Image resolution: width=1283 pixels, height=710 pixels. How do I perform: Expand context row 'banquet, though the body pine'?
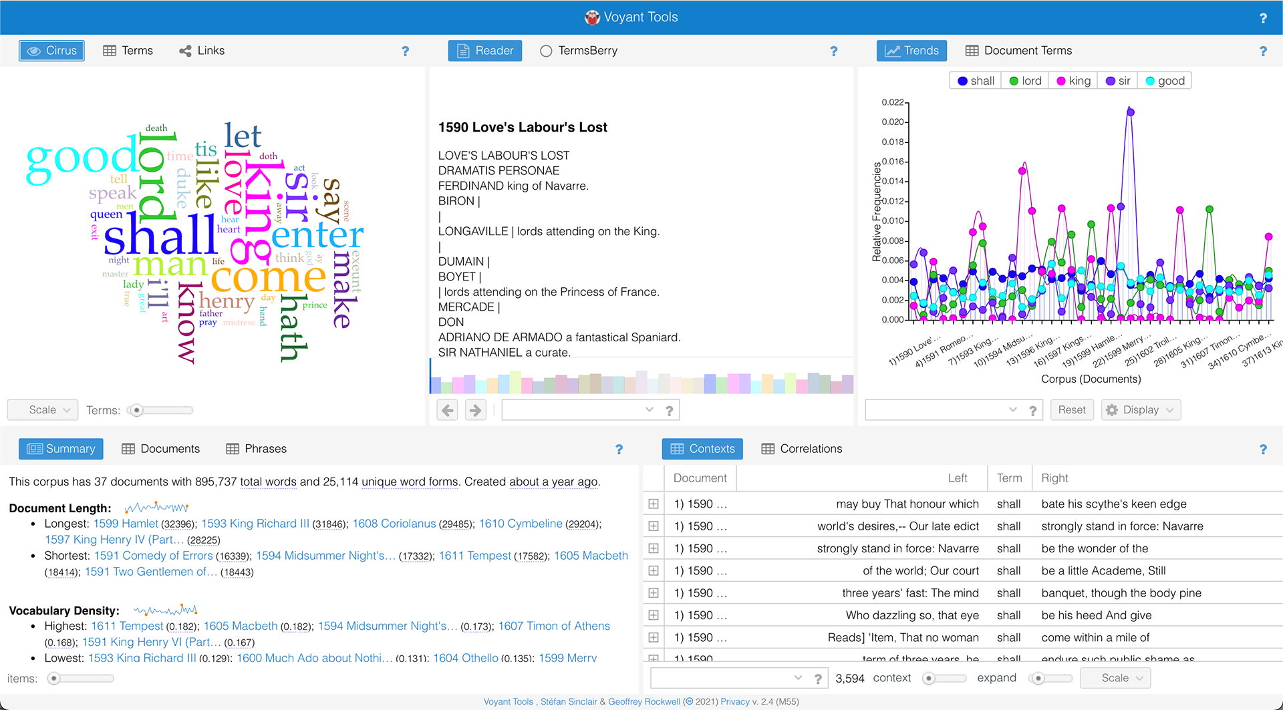pos(654,593)
